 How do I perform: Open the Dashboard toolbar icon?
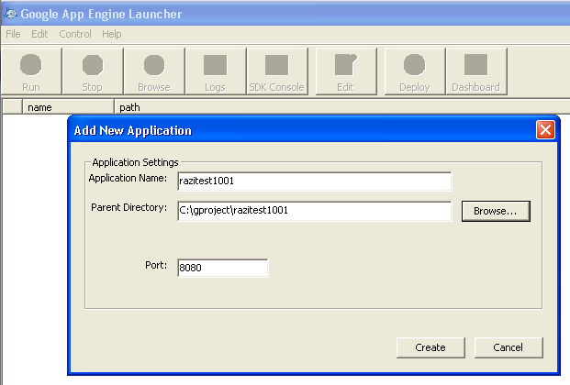(475, 71)
